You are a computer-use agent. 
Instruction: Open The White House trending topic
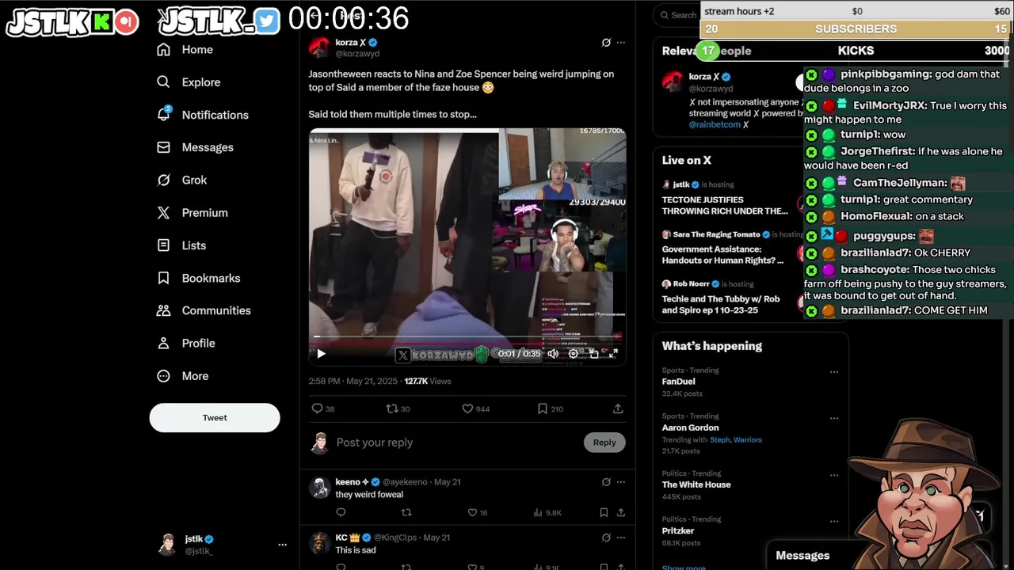coord(696,484)
